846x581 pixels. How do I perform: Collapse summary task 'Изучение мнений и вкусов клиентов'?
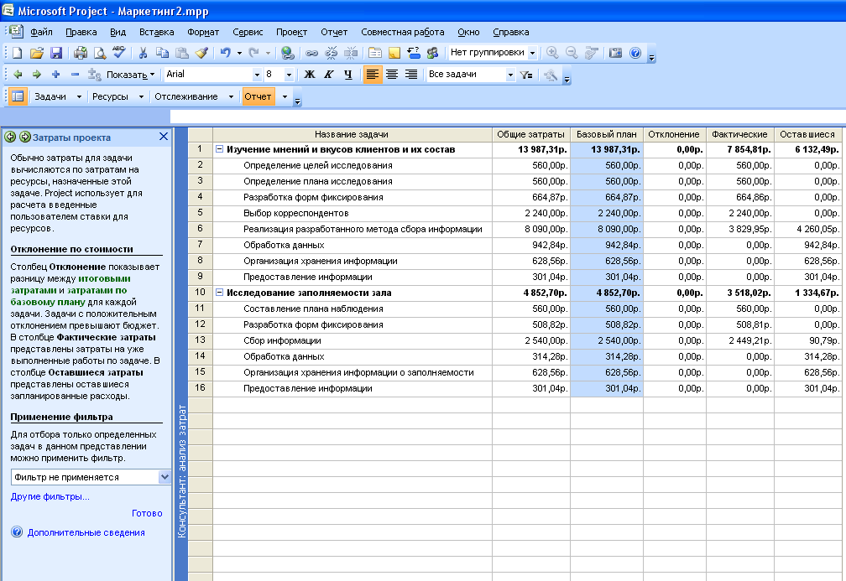pos(220,149)
